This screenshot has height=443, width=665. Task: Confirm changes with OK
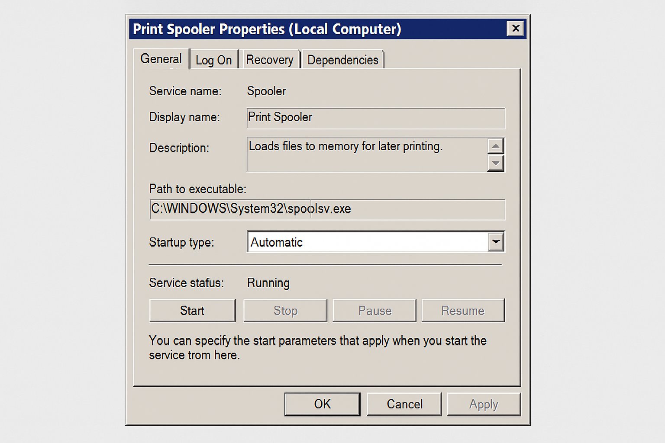click(322, 404)
